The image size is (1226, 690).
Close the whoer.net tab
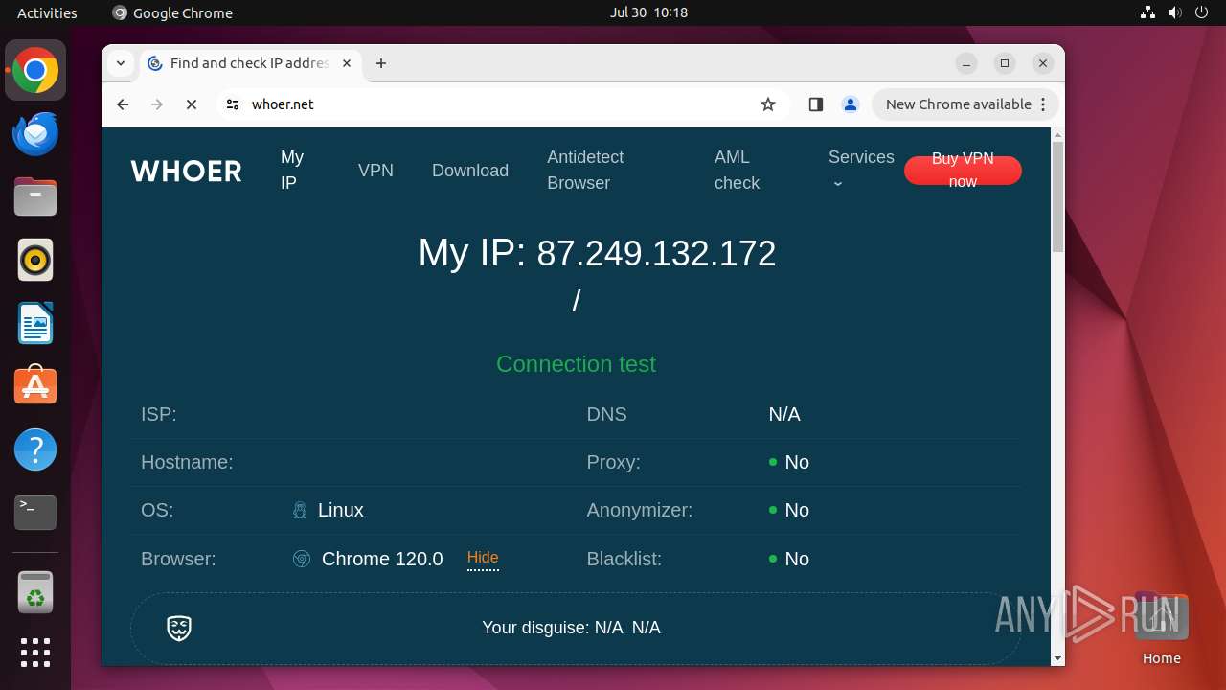347,63
